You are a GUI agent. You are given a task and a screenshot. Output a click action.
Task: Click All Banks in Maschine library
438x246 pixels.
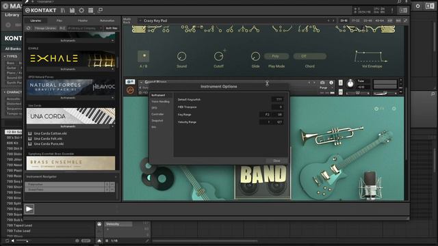pos(13,49)
